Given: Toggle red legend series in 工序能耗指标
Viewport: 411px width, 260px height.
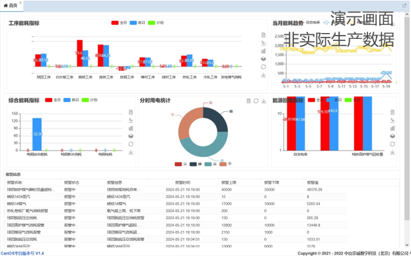Looking at the screenshot, I should (119, 23).
